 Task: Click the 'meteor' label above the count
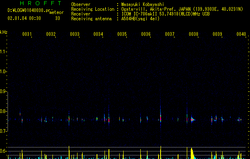56,12
